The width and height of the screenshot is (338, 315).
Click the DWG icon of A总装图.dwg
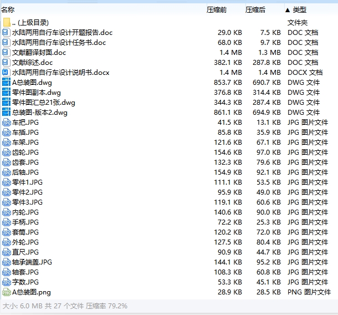6,83
